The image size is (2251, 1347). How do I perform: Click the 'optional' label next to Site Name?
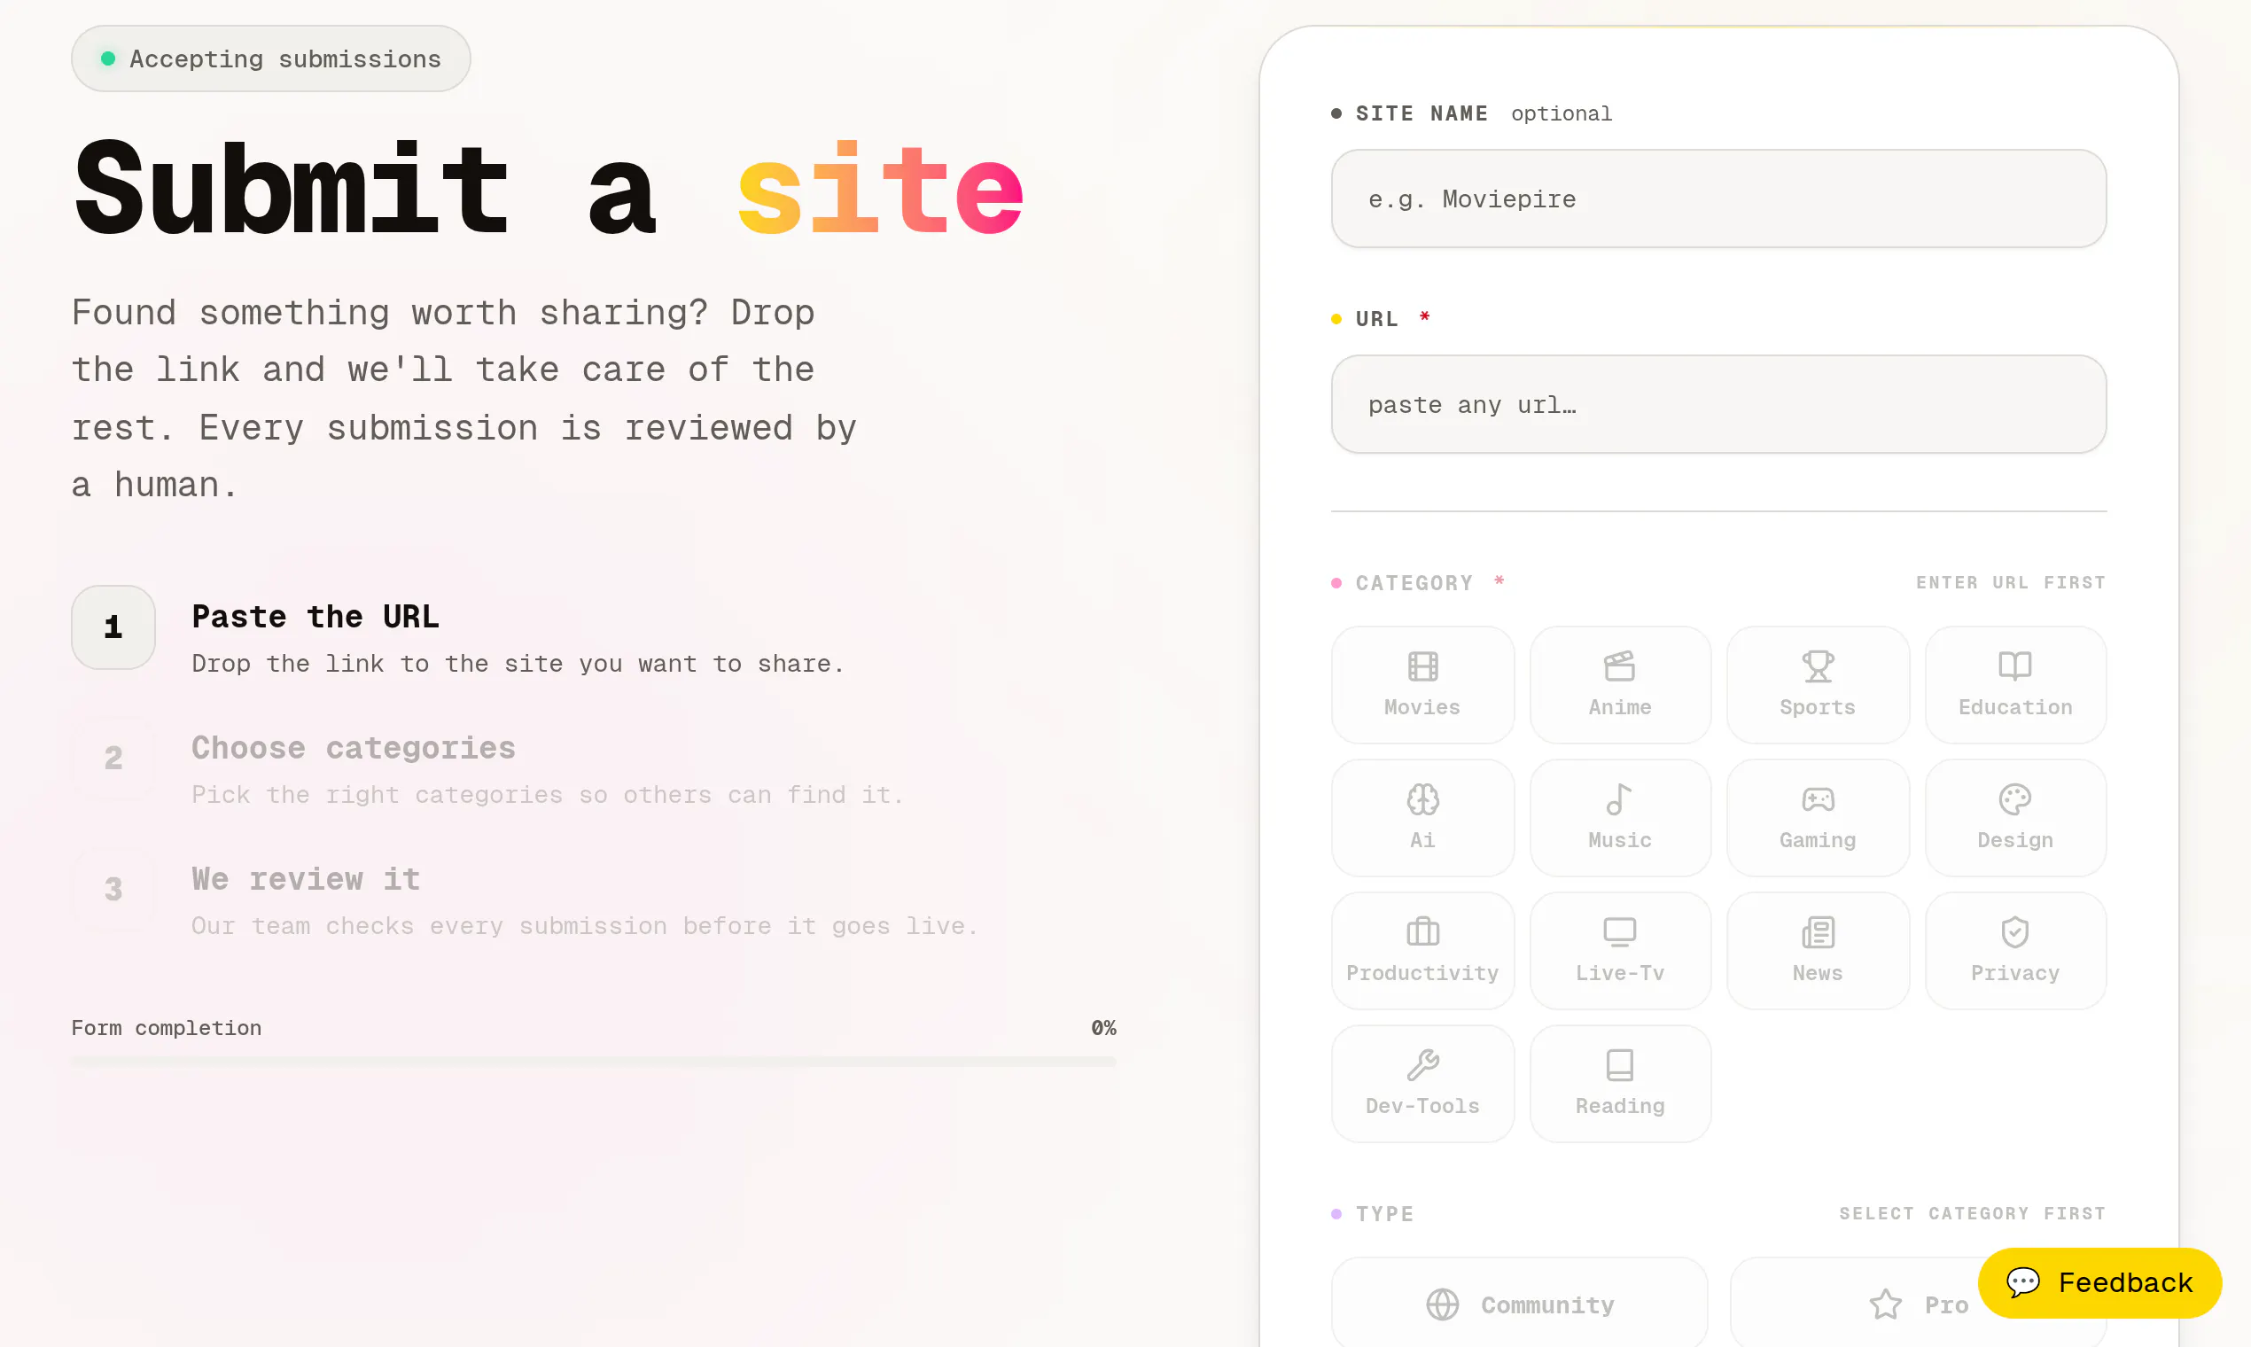[1562, 113]
